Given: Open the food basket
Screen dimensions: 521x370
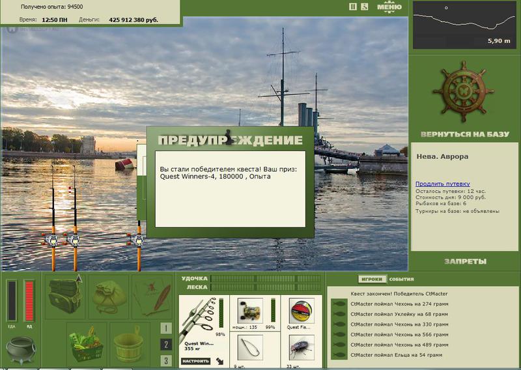Looking at the screenshot, I should (x=87, y=344).
